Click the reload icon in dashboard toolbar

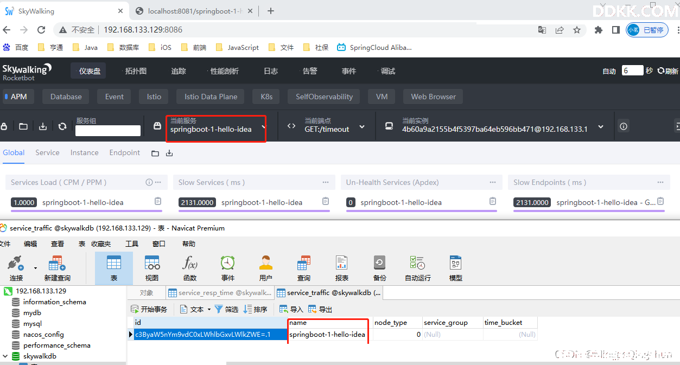(x=62, y=126)
